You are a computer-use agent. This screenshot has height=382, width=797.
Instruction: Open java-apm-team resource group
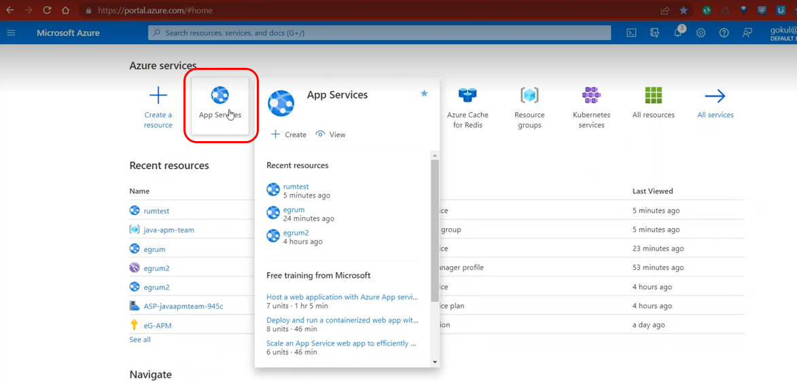point(169,230)
